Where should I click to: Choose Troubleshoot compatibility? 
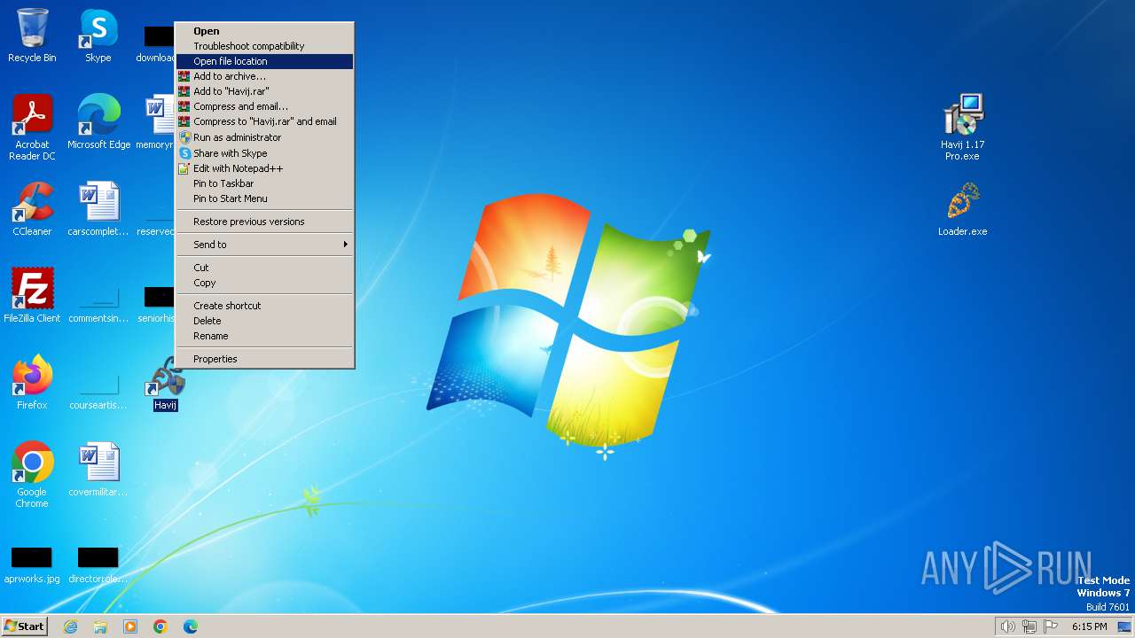pos(265,46)
